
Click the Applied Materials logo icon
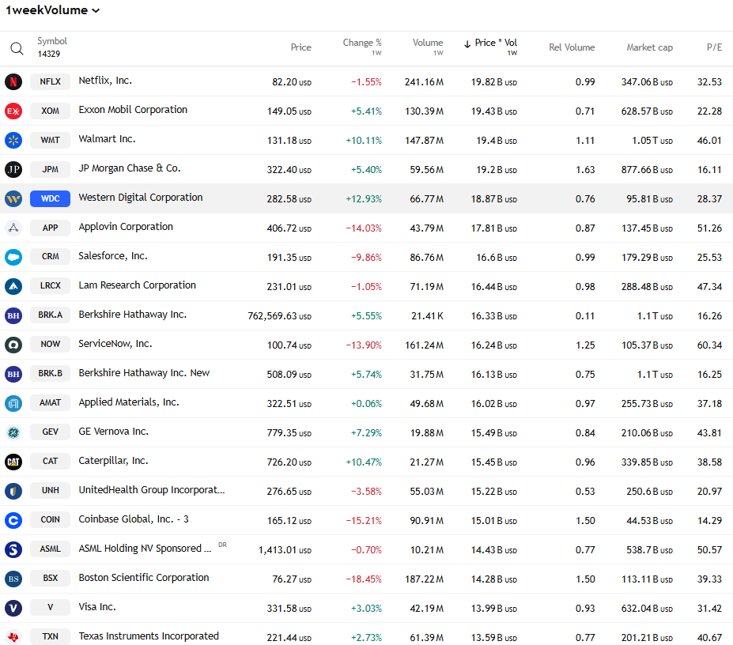tap(13, 403)
